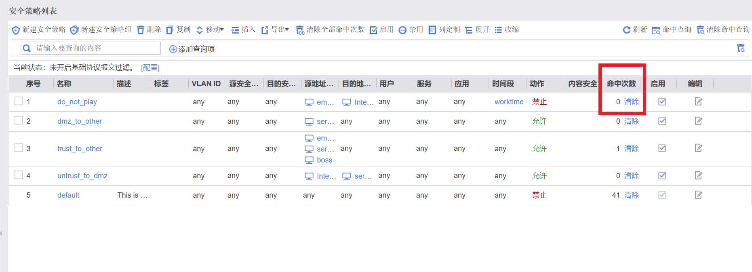Screen dimensions: 752x272
Task: Tick the checkbox beside dmz_to_other
Action: tap(19, 120)
